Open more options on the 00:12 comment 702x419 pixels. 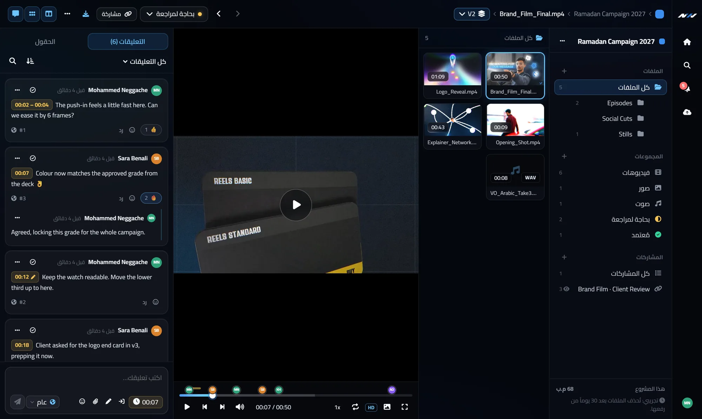pos(17,262)
